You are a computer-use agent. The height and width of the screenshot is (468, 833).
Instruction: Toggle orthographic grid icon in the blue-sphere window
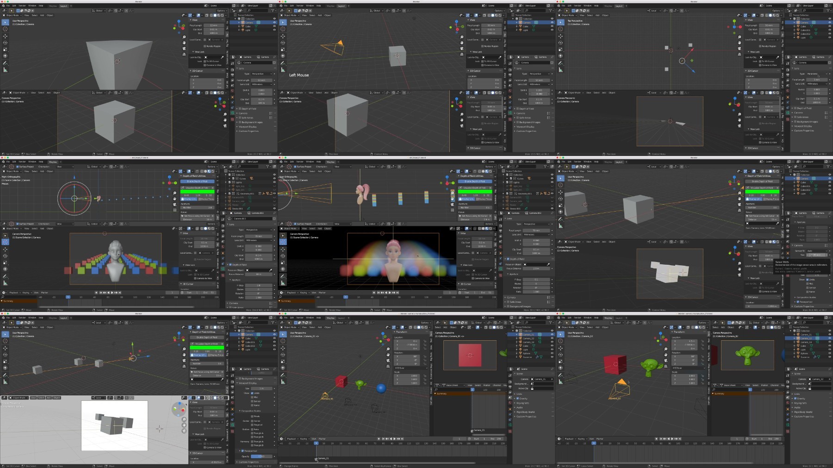click(x=388, y=366)
